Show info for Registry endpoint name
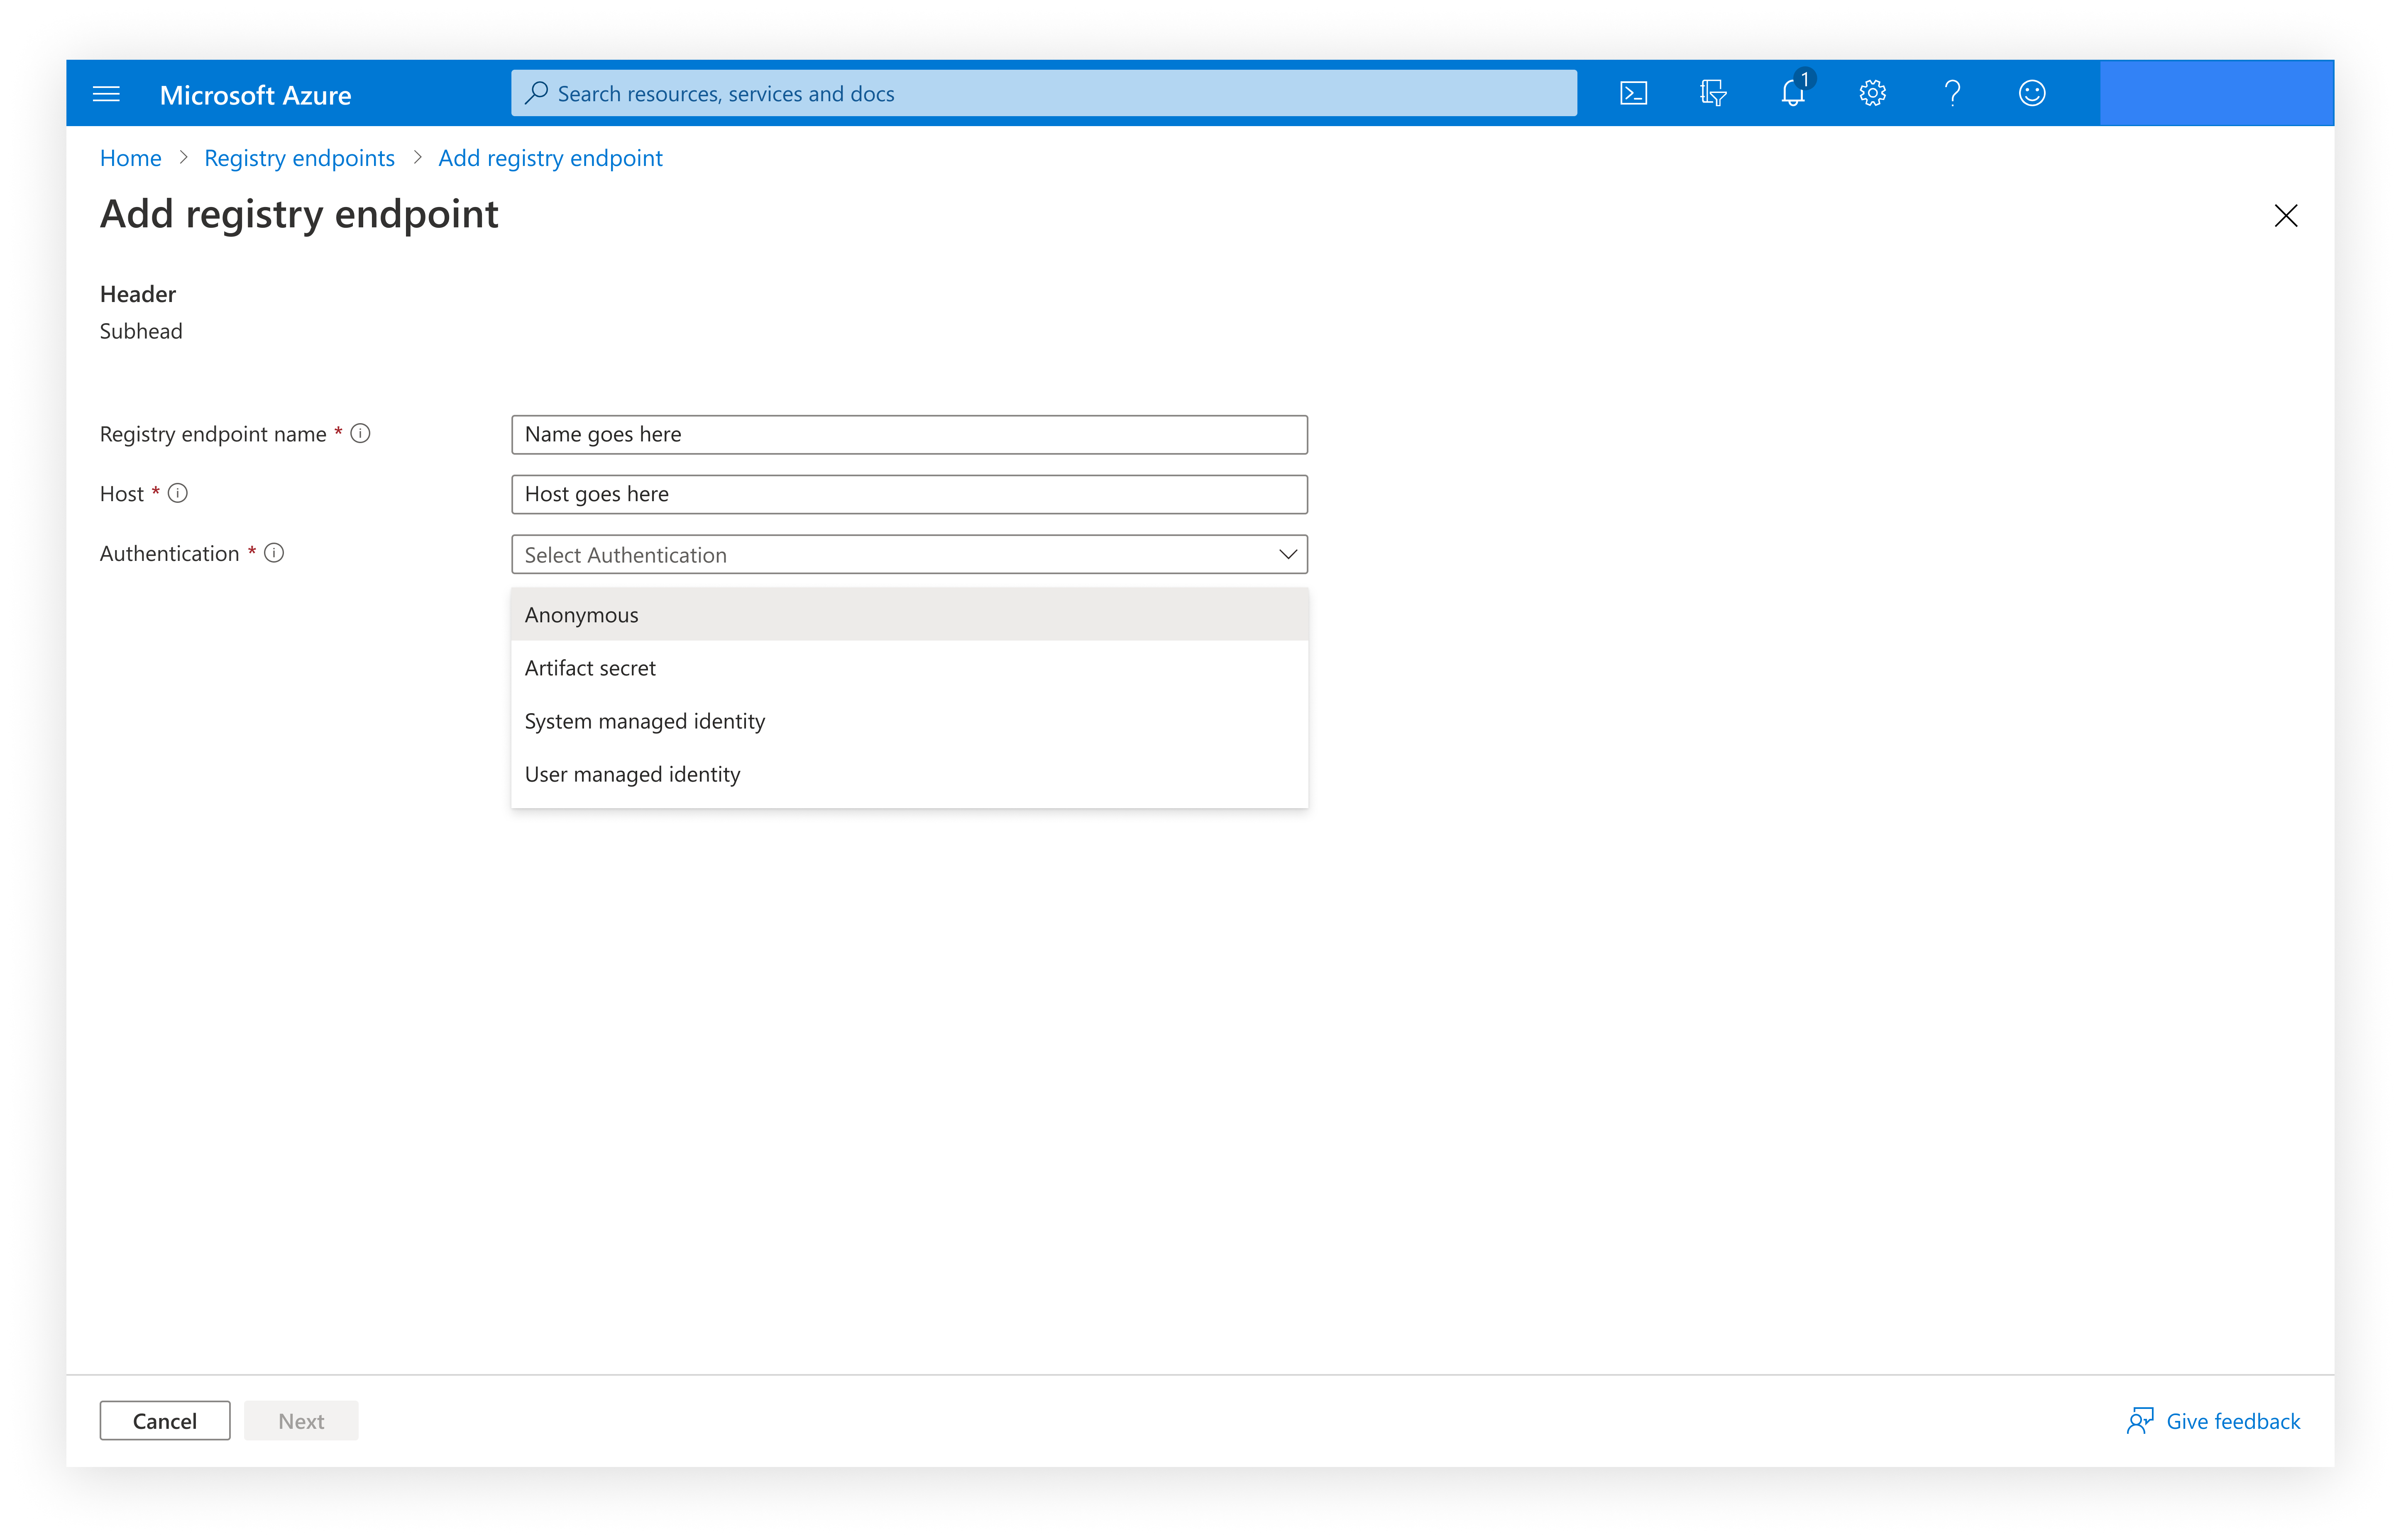The image size is (2401, 1540). 361,434
